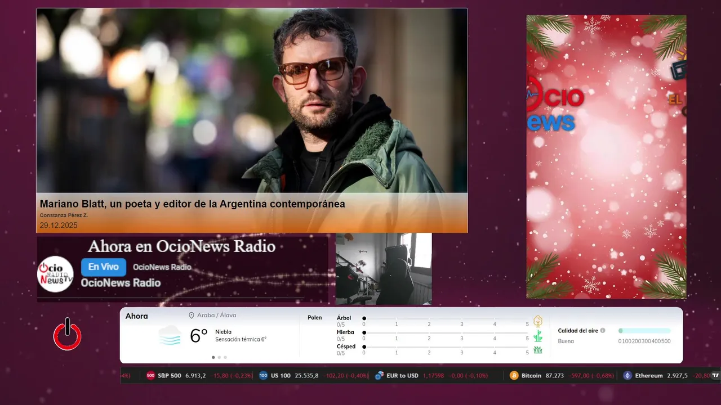Click the Hierba grass pollen icon

538,336
